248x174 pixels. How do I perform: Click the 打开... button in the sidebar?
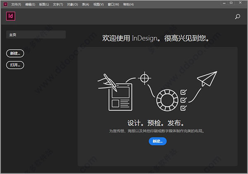tap(15, 65)
